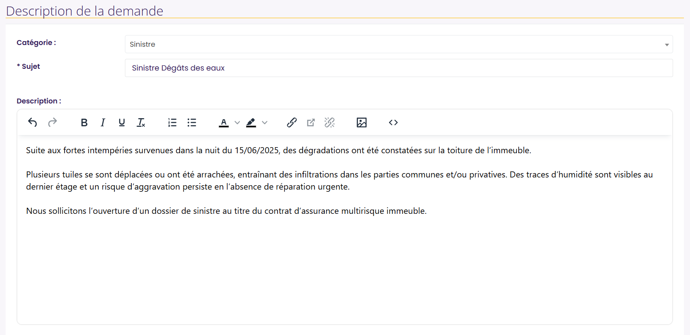Clear text formatting with Tx icon
The image size is (690, 335).
(x=141, y=122)
